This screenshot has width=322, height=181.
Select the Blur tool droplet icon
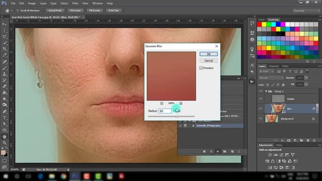pos(5,99)
